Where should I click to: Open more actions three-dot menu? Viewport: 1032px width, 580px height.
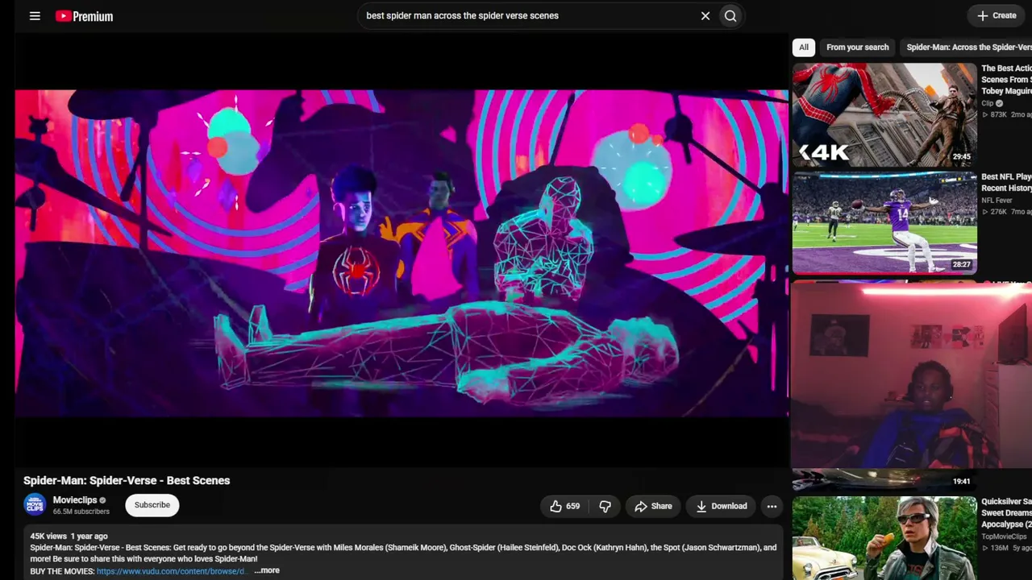point(772,506)
